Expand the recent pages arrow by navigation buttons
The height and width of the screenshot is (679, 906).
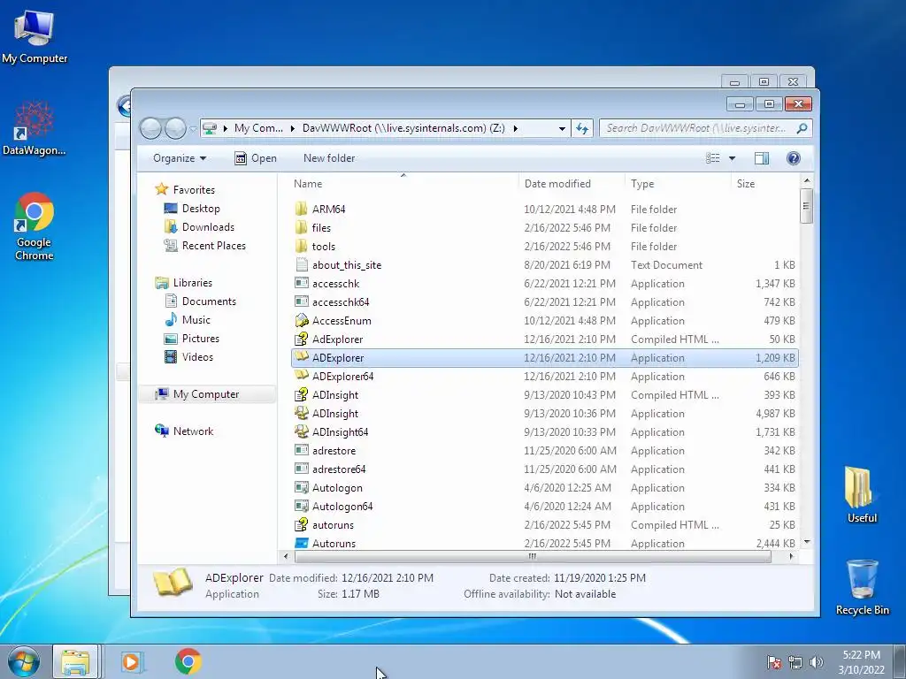193,129
